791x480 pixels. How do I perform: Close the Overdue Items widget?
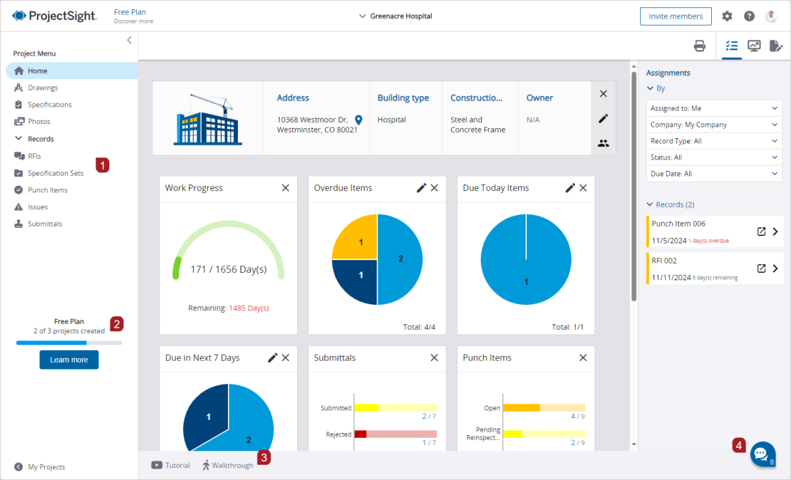point(434,188)
